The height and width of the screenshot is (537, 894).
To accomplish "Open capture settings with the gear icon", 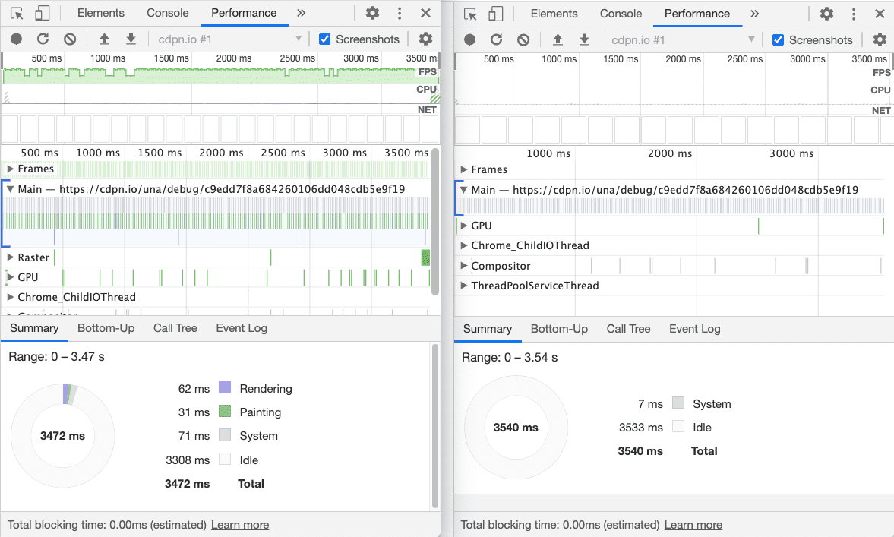I will 425,39.
